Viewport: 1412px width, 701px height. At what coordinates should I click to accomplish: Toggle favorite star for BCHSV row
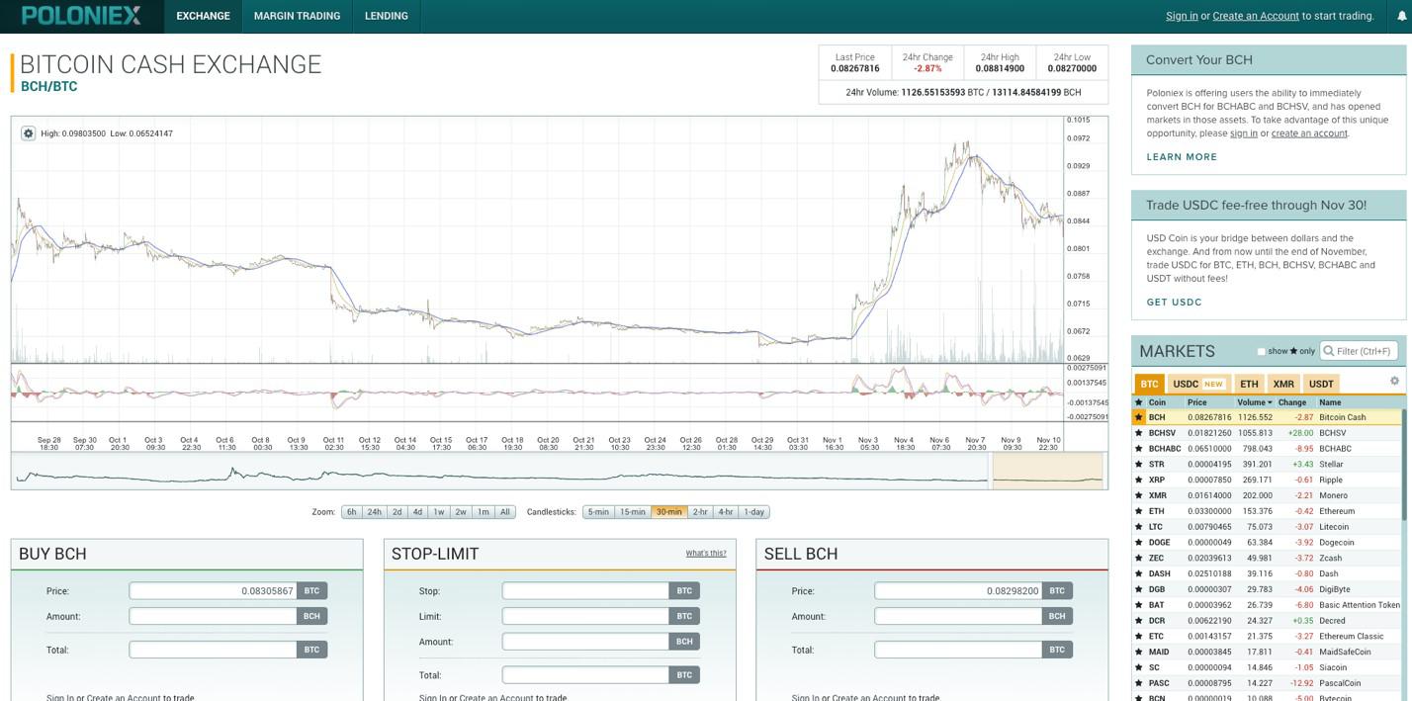coord(1138,433)
